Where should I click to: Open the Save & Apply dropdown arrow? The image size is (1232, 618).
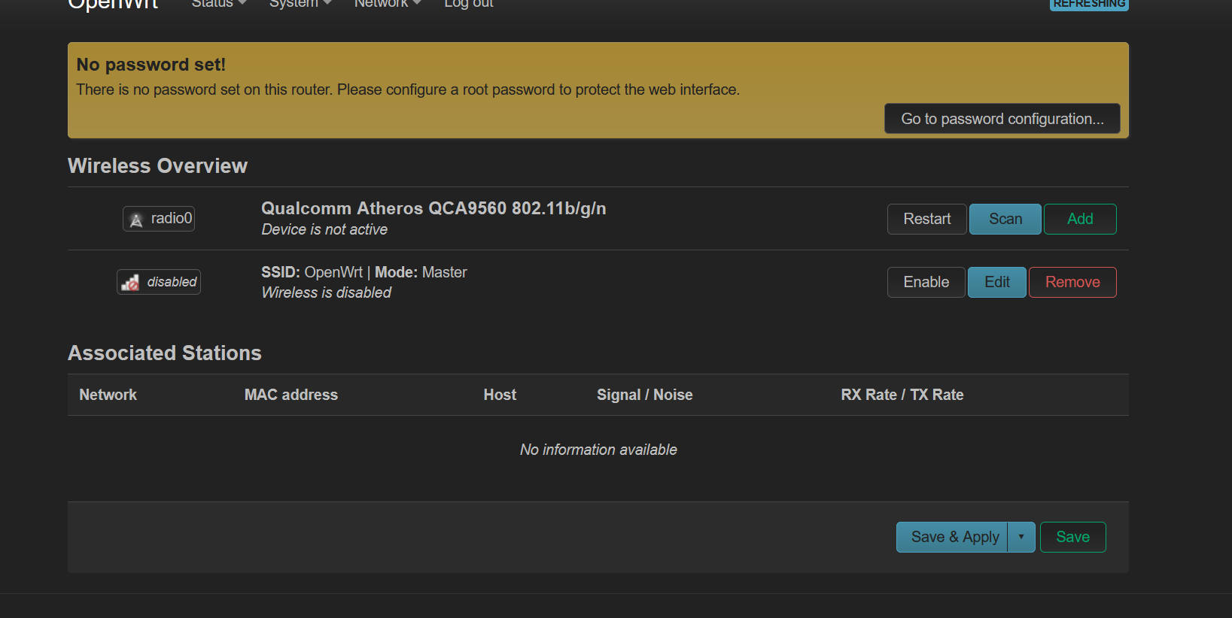coord(1021,537)
